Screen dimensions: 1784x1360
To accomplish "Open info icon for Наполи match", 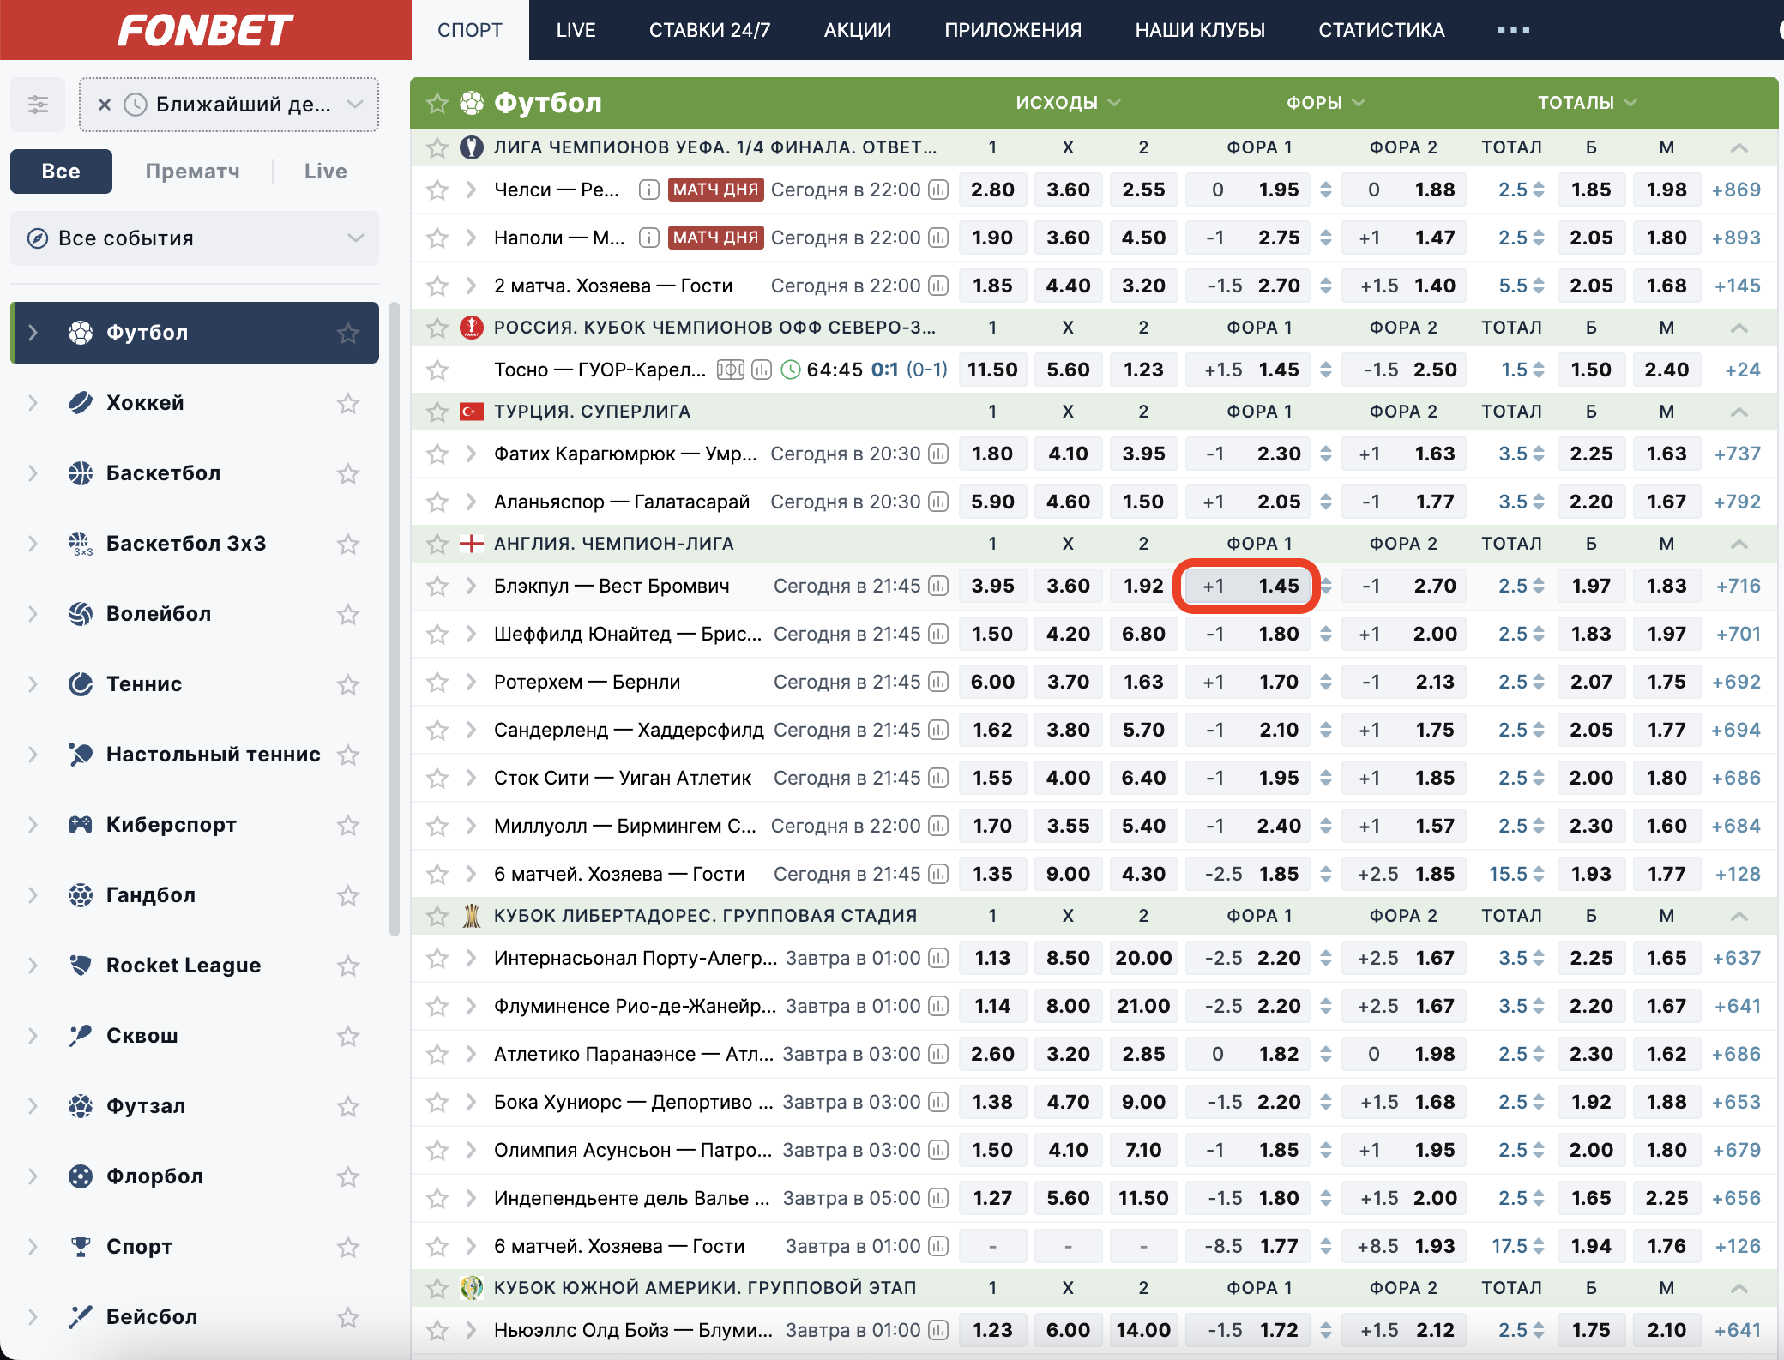I will [x=649, y=238].
